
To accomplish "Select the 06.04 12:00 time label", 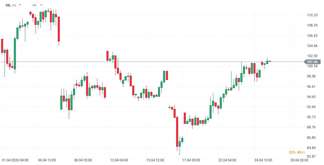I will 47,160.
